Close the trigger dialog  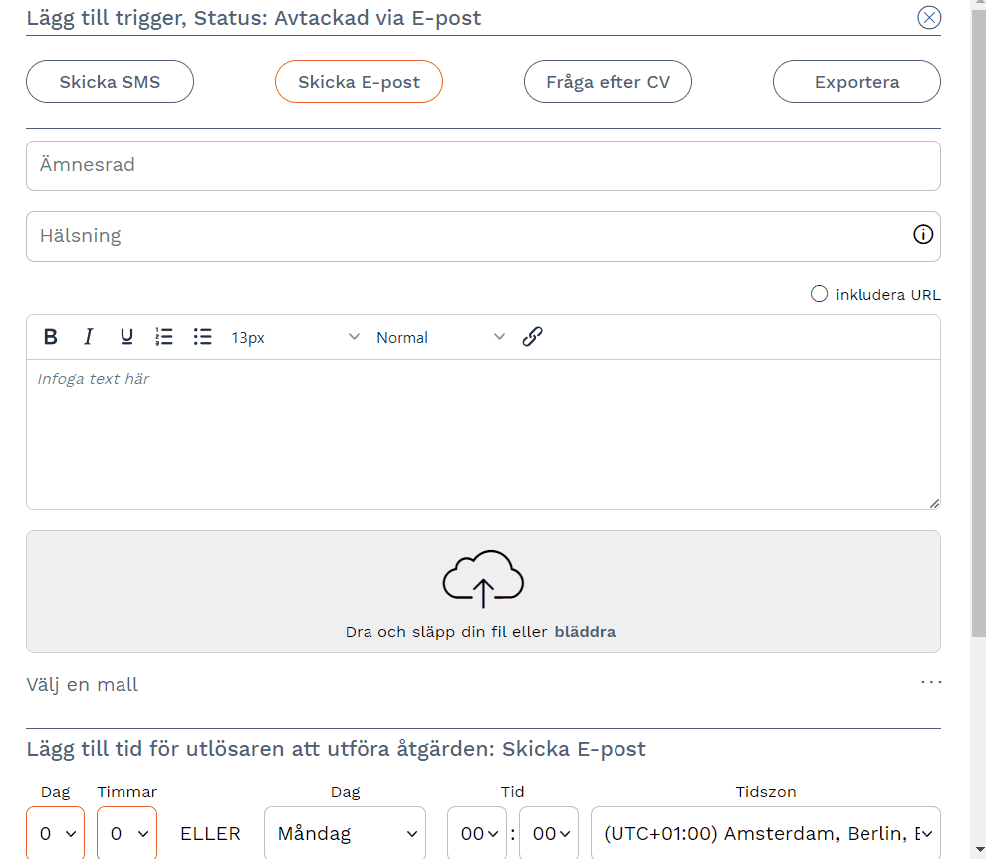[x=928, y=17]
